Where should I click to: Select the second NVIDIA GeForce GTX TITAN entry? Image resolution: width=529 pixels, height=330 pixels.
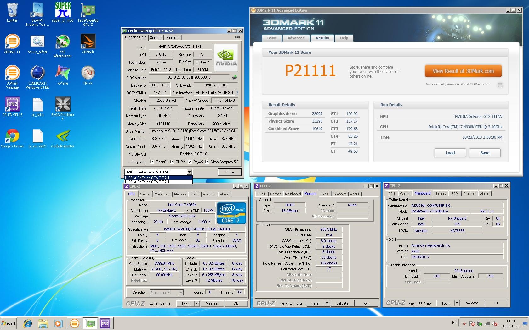coord(158,182)
